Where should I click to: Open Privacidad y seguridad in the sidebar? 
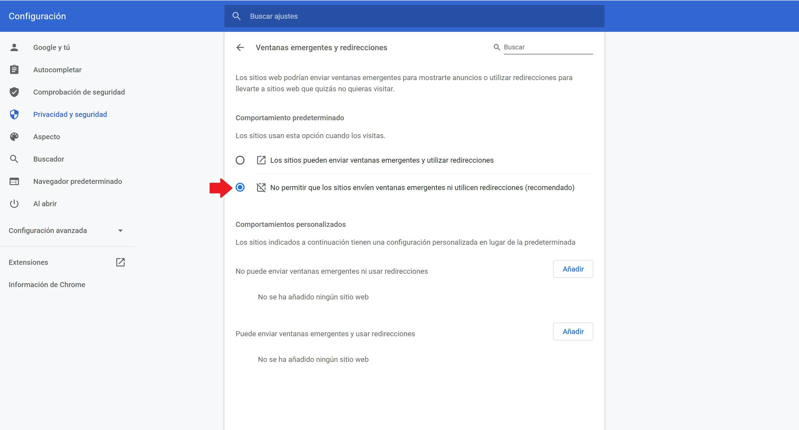point(70,114)
